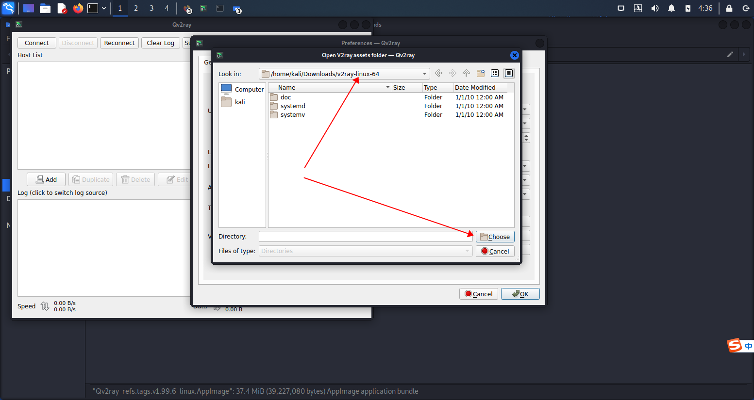This screenshot has height=400, width=754.
Task: Open the log out icon in the top panel
Action: [746, 8]
